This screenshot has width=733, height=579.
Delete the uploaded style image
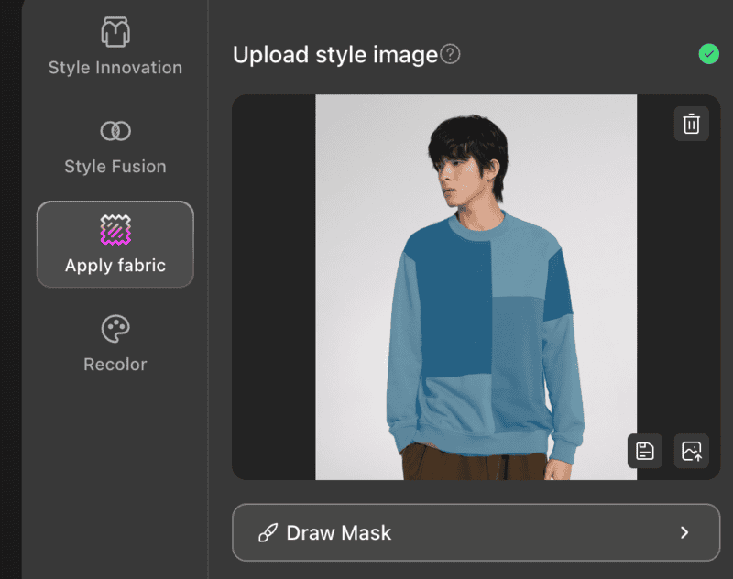691,124
